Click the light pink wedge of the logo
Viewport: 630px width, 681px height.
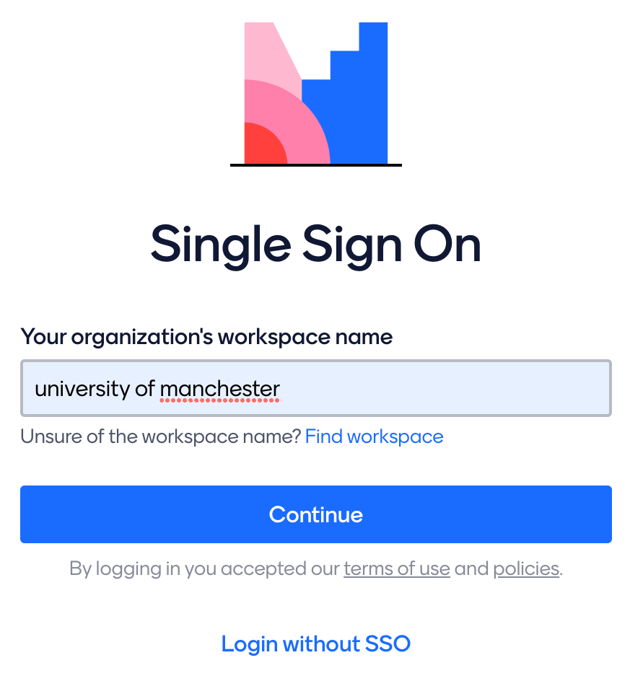[263, 50]
